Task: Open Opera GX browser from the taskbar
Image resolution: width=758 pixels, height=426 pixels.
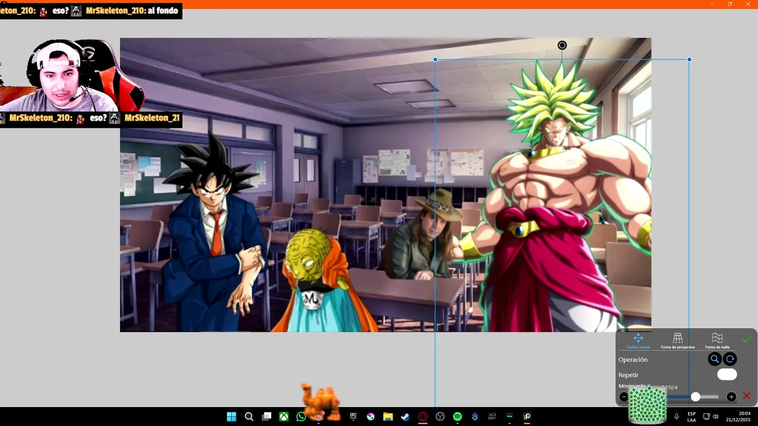Action: [x=423, y=417]
